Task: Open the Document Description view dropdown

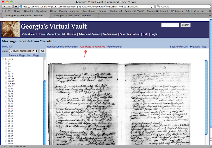Action: 24,51
